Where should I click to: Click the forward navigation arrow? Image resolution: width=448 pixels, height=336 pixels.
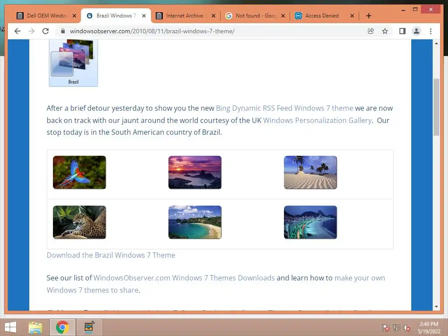31,31
